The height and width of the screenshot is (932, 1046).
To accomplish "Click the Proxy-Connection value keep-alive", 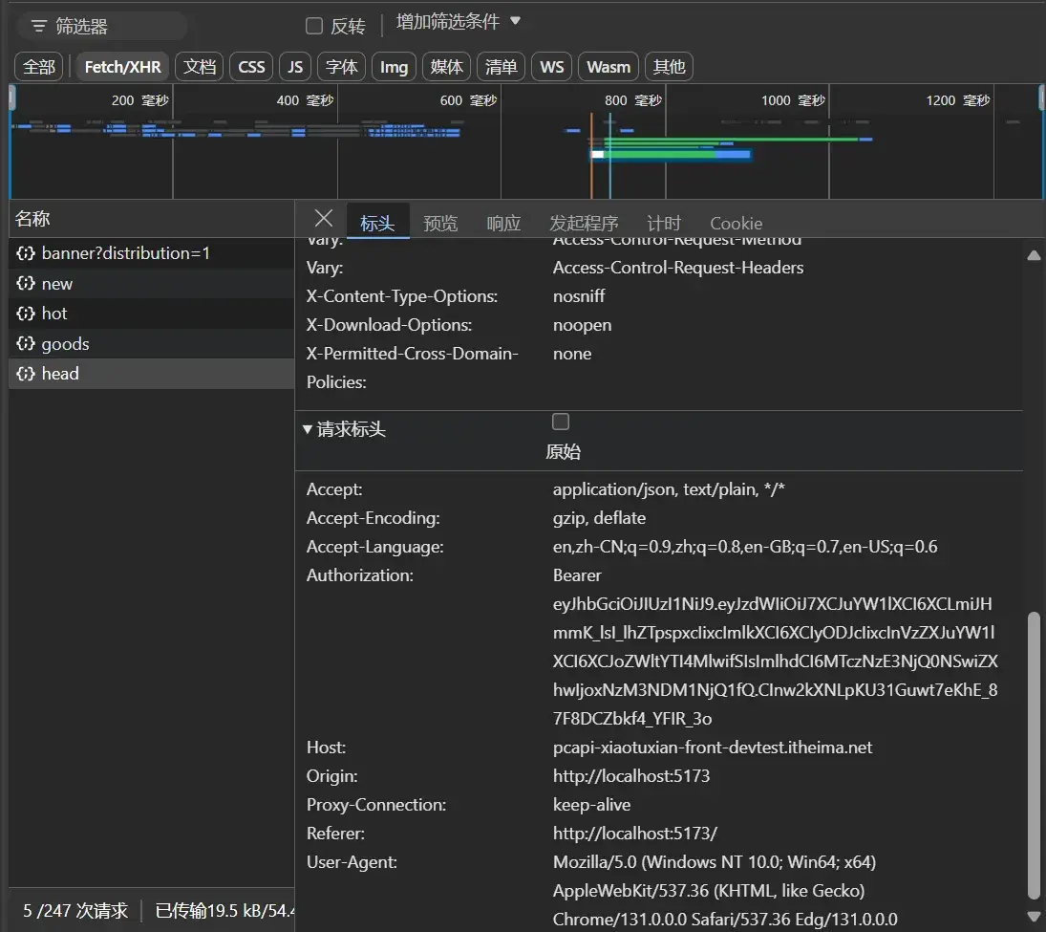I will coord(591,805).
